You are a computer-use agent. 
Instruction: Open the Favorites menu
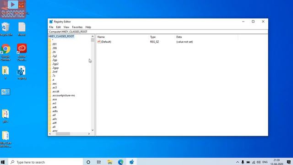pos(77,27)
